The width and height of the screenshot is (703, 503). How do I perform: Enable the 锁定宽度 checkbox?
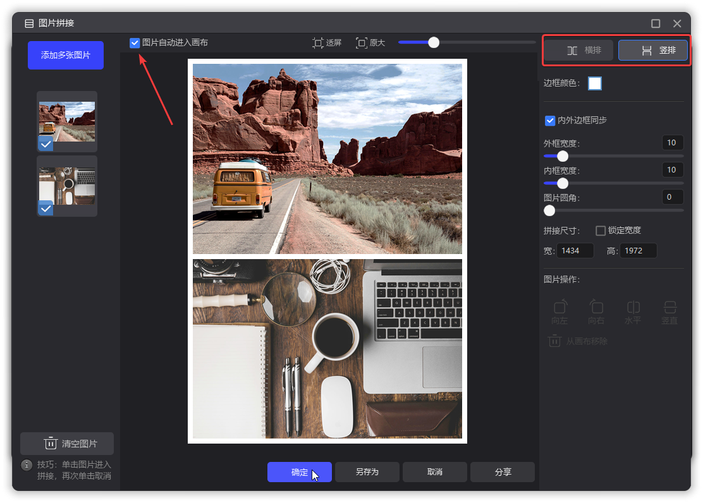(601, 231)
